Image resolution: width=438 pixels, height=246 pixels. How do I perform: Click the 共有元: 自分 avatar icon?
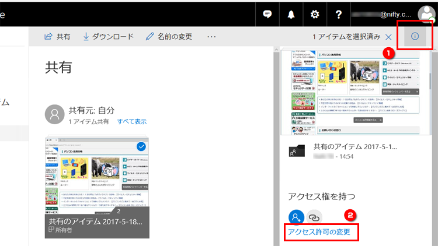point(54,114)
